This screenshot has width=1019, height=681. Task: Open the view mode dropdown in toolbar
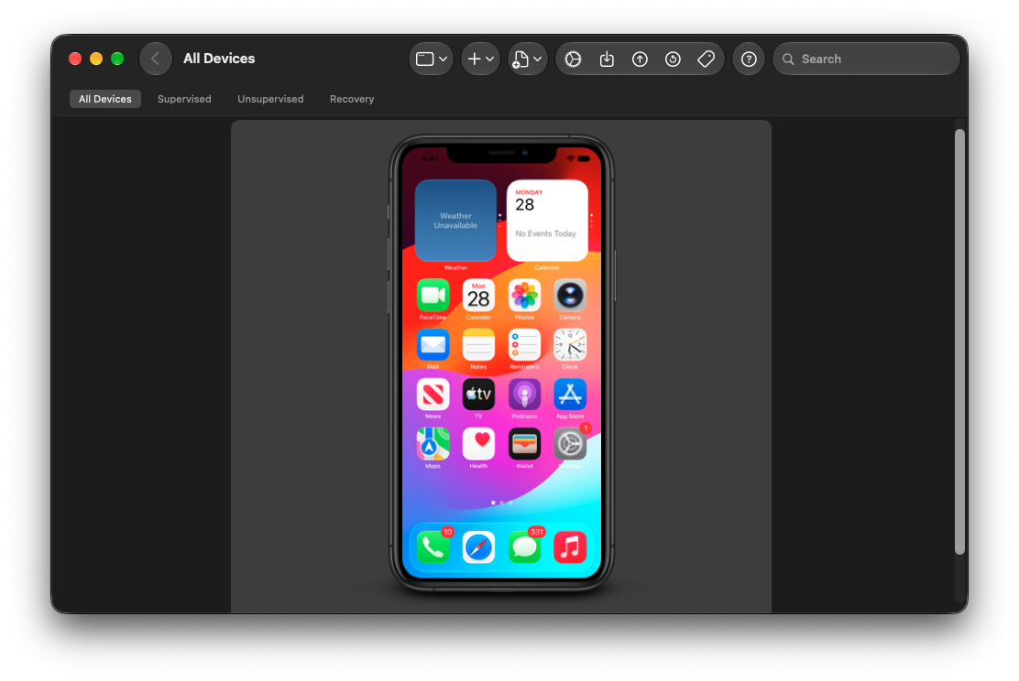tap(431, 59)
